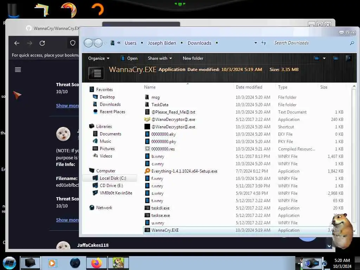The image size is (360, 270).
Task: Click the search magnifier in Search Downloads
Action: pyautogui.click(x=352, y=43)
